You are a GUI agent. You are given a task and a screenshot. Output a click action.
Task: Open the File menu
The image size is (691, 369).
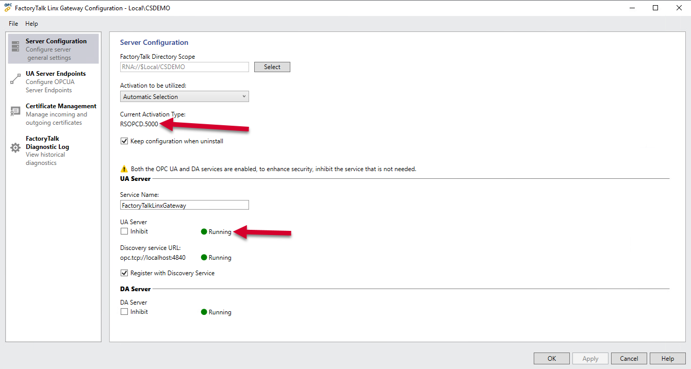(13, 24)
